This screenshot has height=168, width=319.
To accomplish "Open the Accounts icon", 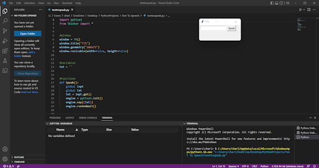I will point(5,149).
